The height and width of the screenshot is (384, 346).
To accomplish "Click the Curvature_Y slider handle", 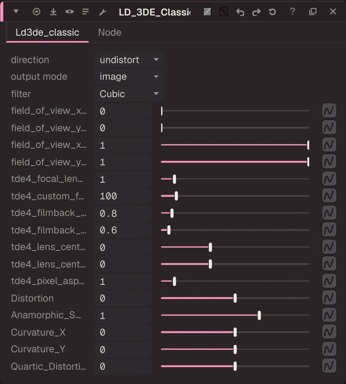I will click(x=235, y=349).
